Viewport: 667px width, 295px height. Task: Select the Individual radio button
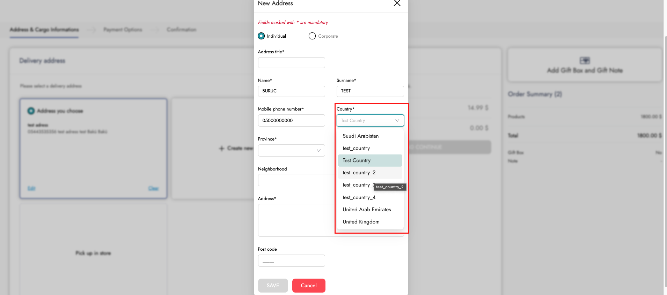pyautogui.click(x=261, y=36)
